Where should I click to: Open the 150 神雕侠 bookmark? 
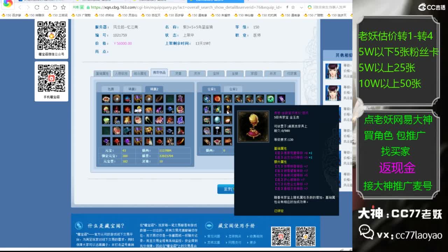pyautogui.click(x=35, y=15)
